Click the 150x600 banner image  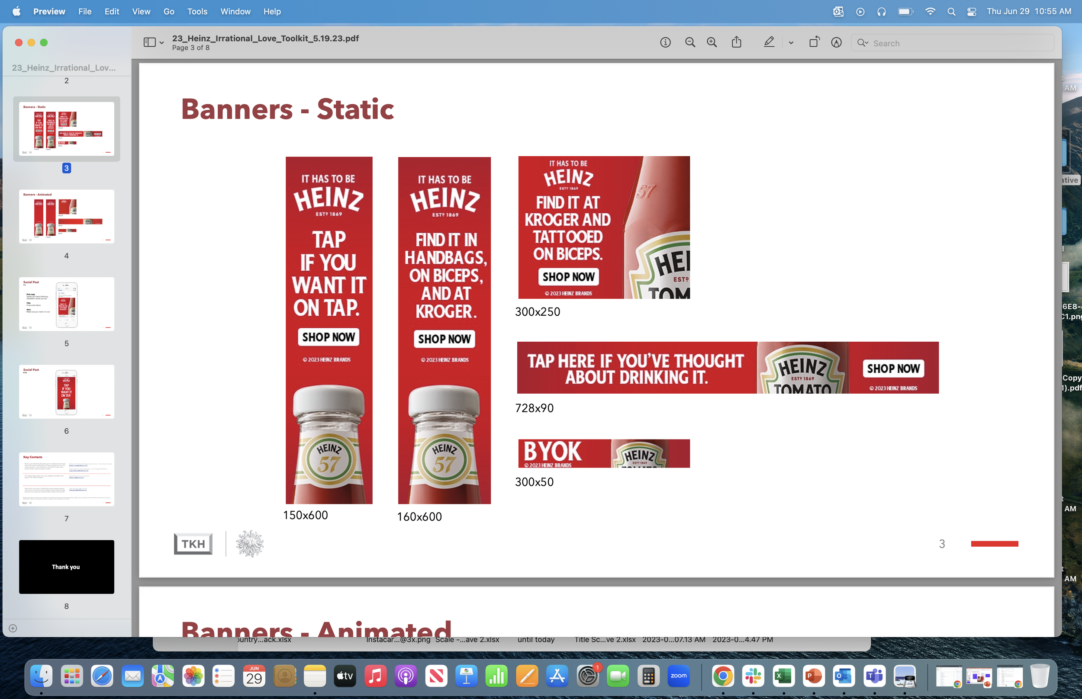coord(329,330)
